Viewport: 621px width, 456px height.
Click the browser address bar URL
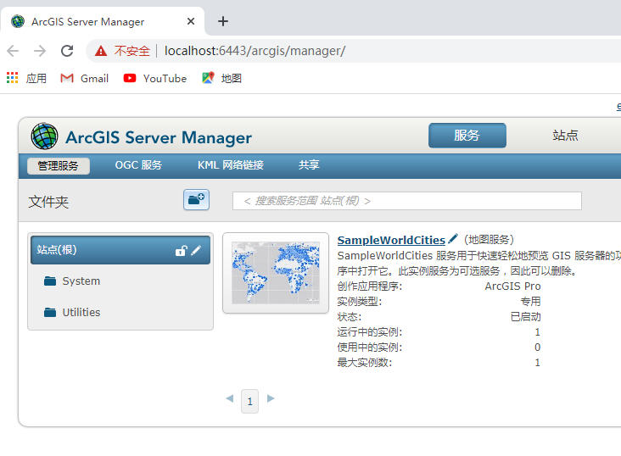[x=255, y=51]
